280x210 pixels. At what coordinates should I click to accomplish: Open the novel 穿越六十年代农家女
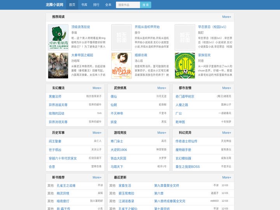click(x=63, y=158)
